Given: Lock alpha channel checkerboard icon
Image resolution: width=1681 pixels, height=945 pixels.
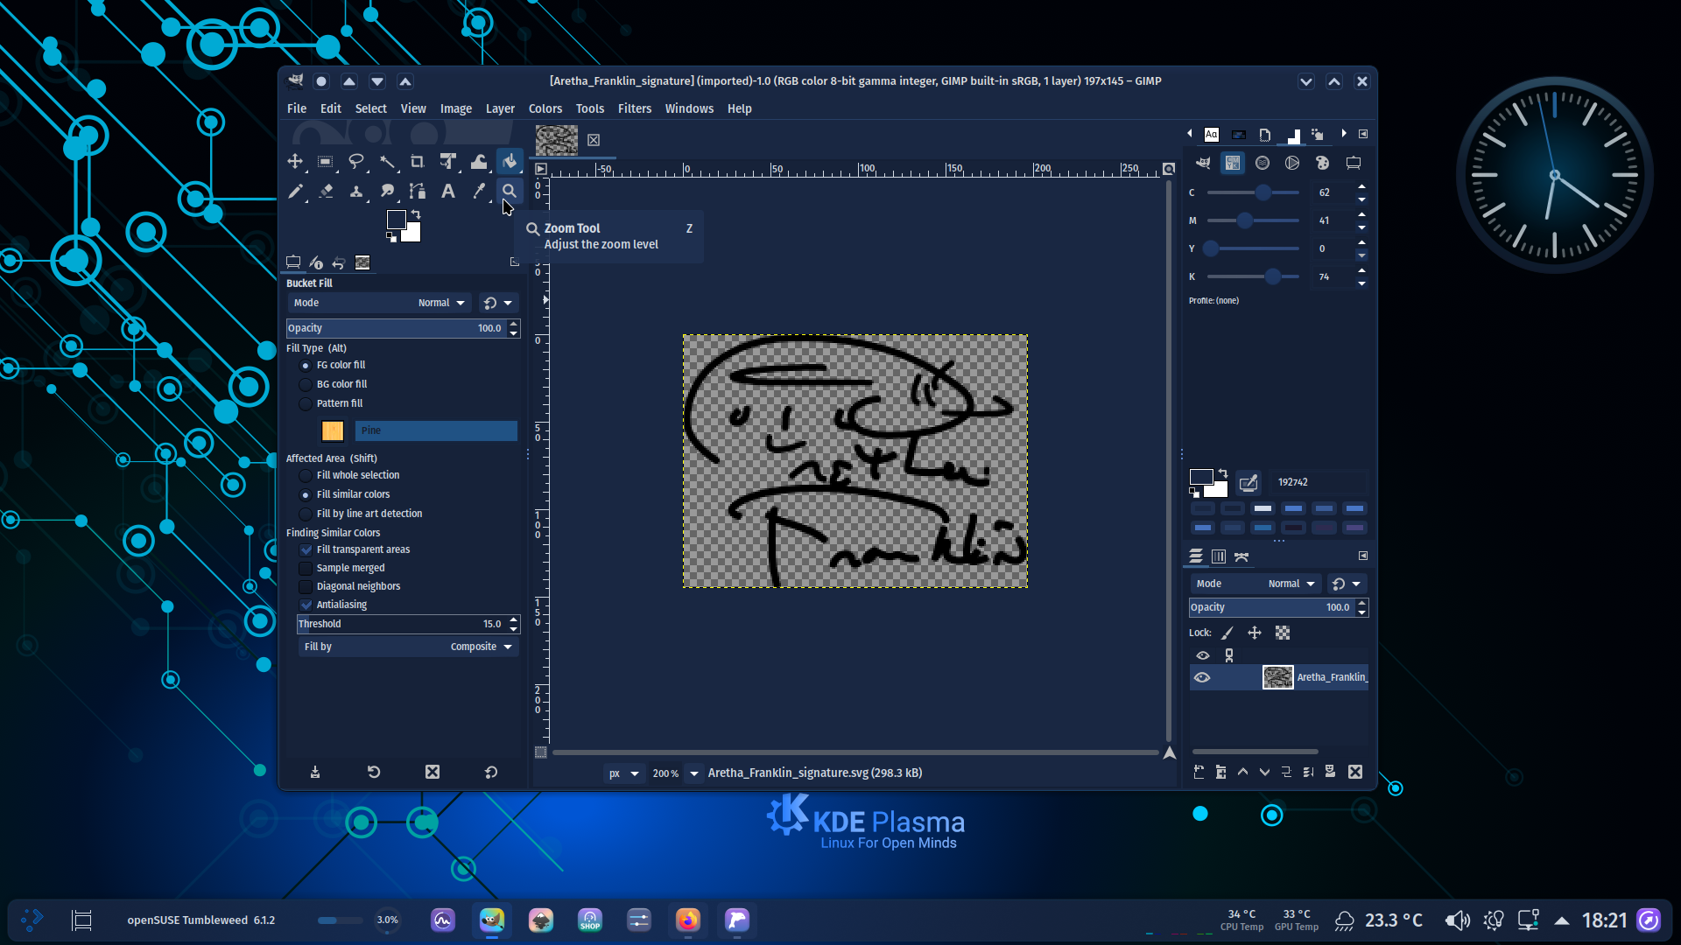Looking at the screenshot, I should (1283, 633).
